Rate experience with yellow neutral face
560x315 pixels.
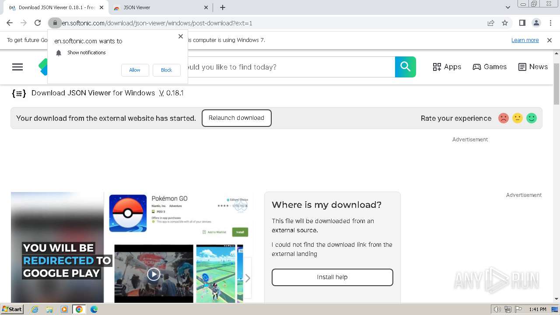518,118
